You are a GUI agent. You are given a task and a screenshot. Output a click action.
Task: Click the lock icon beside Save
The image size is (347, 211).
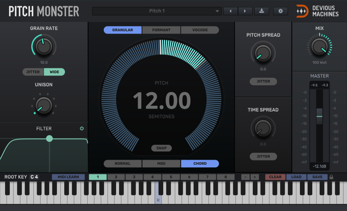point(332,177)
